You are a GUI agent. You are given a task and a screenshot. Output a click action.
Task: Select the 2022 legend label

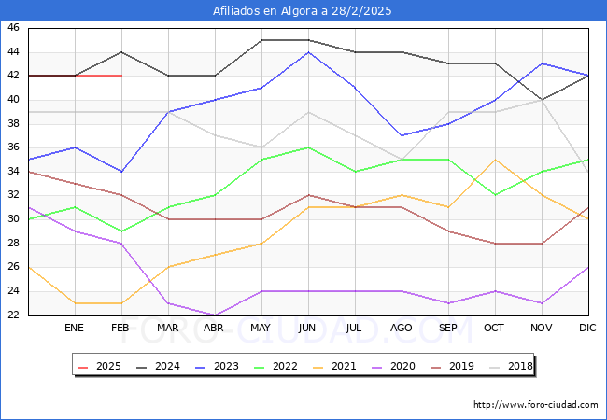click(285, 366)
